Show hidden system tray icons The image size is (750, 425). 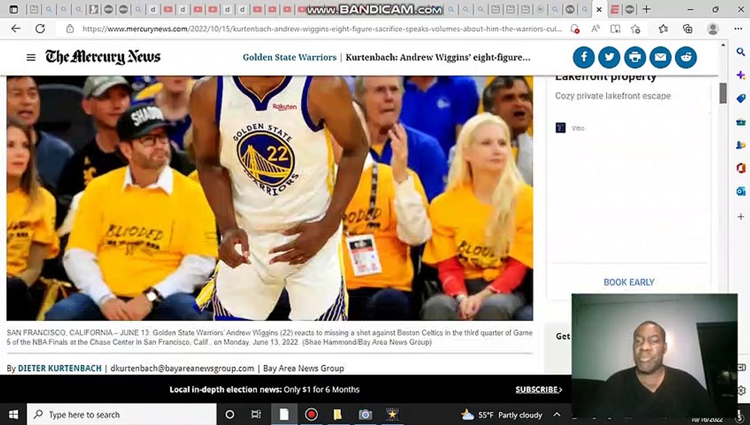pyautogui.click(x=556, y=415)
